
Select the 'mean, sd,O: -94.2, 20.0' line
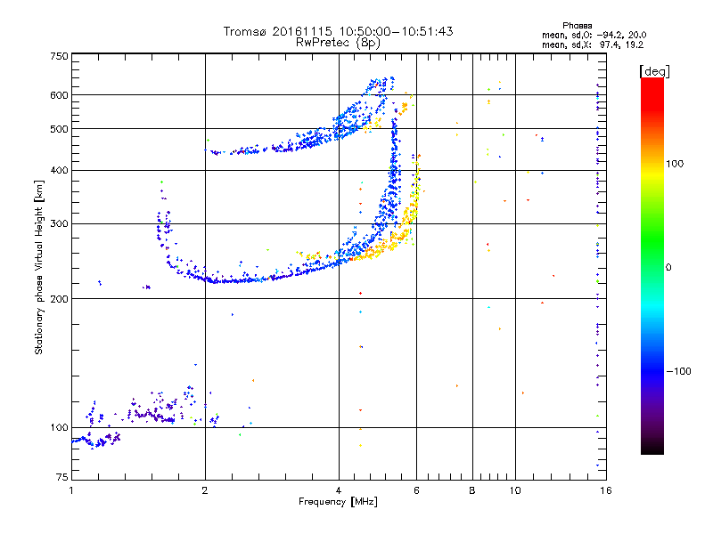594,35
